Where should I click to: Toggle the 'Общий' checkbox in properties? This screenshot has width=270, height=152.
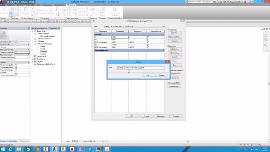[16, 73]
